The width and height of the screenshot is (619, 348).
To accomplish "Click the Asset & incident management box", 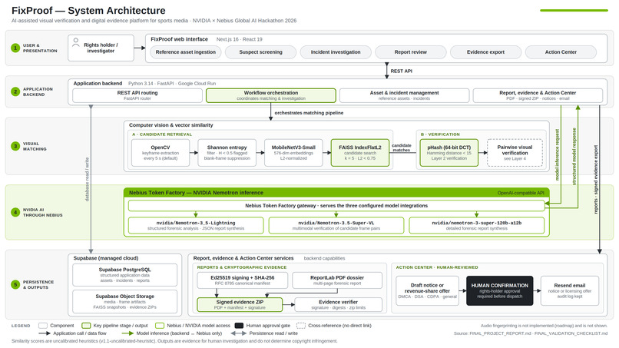I will click(404, 95).
